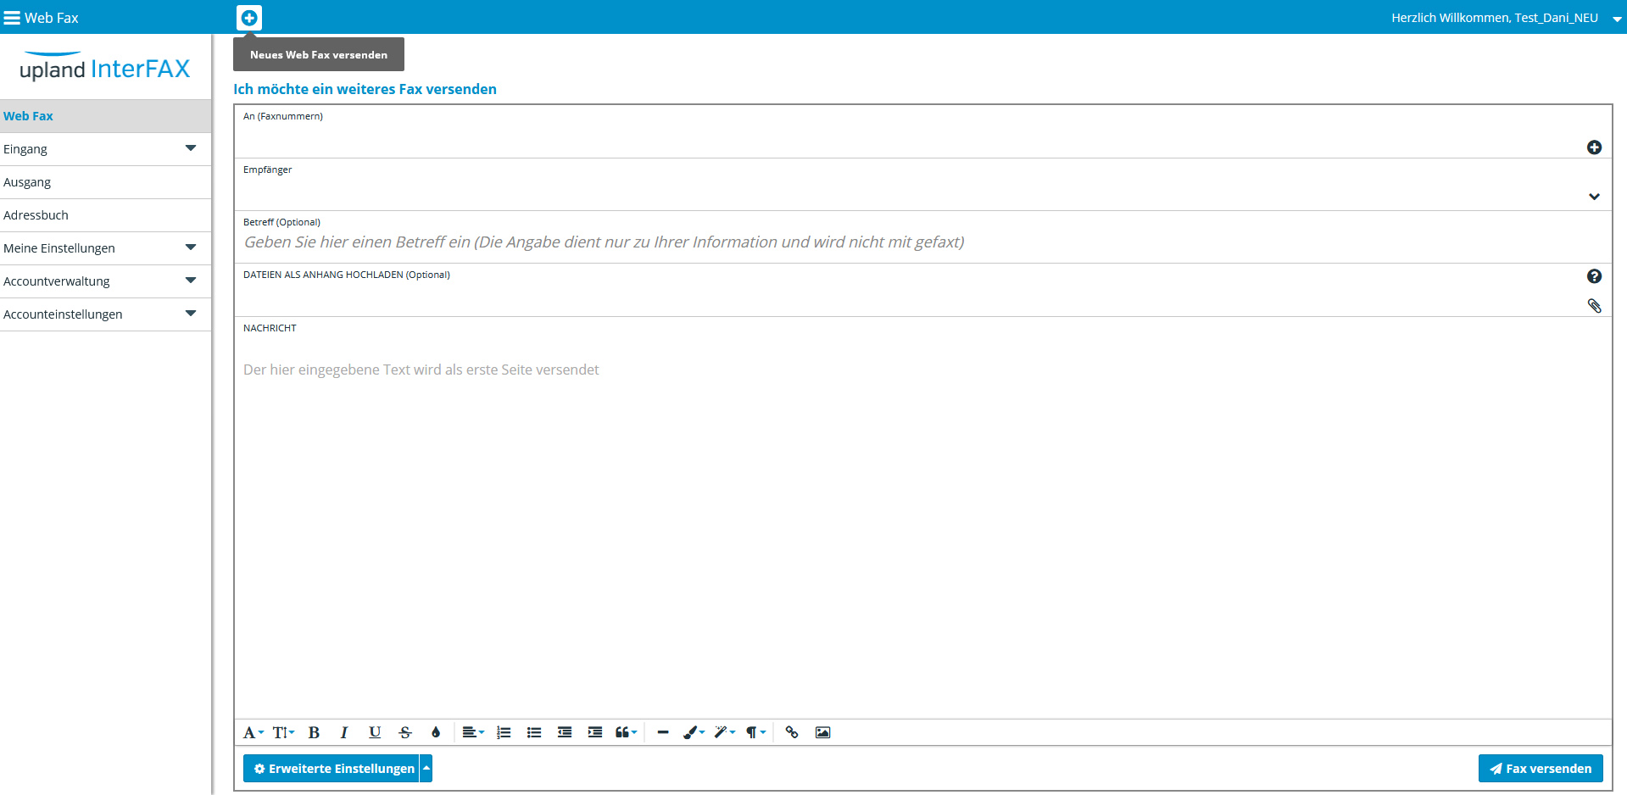The image size is (1627, 795).
Task: Open the attachment help question-mark icon
Action: tap(1594, 276)
